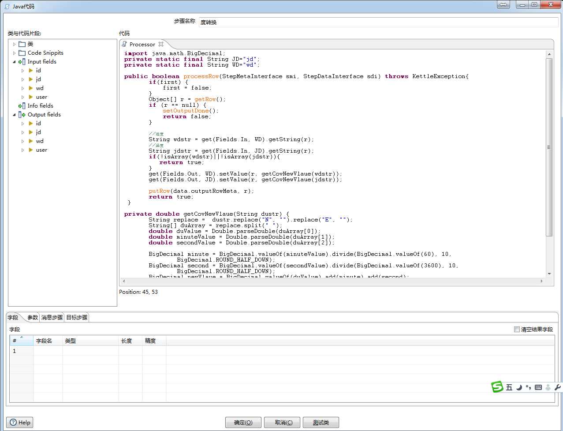Image resolution: width=563 pixels, height=431 pixels.
Task: Expand the Code Snippits tree node
Action: (14, 53)
